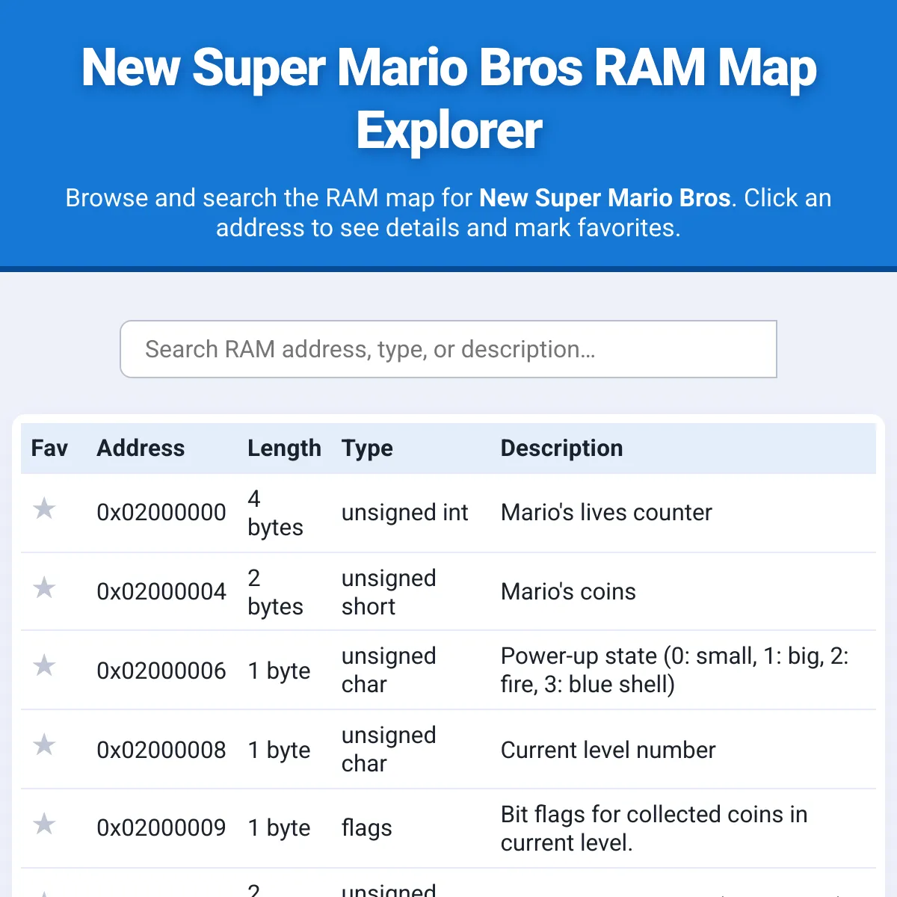Favorite the bit flags coin entry

(44, 824)
